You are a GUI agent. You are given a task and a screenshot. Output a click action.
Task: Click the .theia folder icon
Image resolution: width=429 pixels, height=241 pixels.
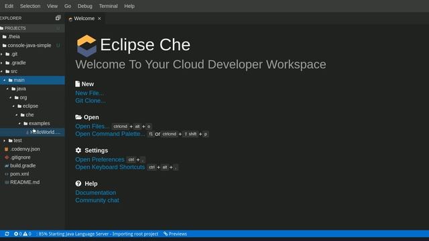pos(5,37)
